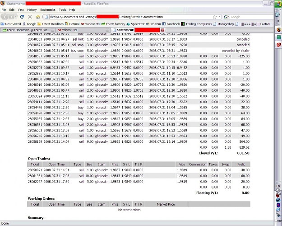Click the Done status bar text

pos(5,223)
